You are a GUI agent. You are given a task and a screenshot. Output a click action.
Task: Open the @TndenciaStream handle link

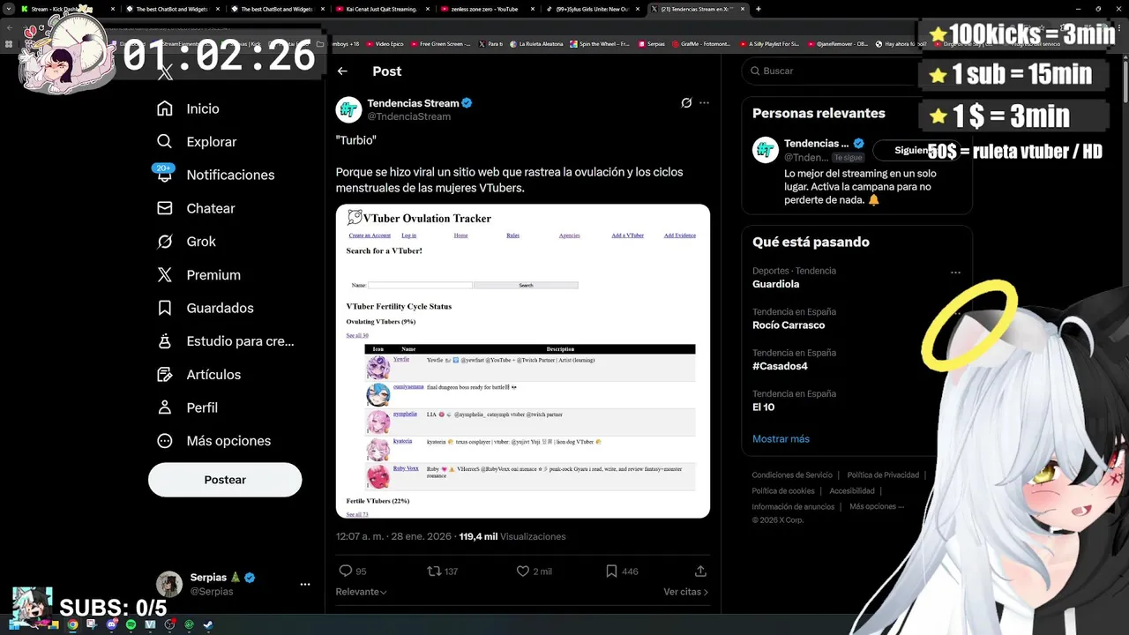coord(408,116)
